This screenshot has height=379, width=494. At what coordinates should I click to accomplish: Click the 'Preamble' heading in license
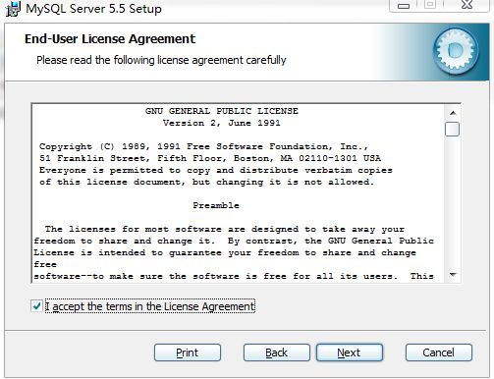[216, 205]
